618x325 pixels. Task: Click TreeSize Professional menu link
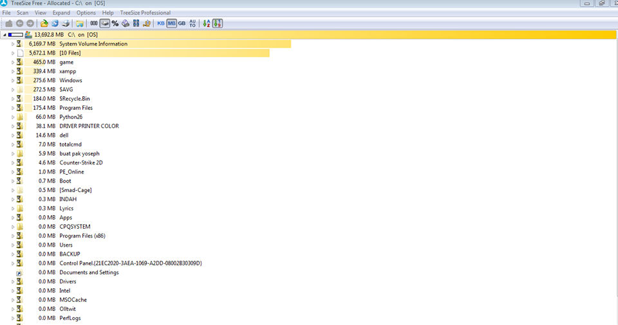click(x=145, y=13)
